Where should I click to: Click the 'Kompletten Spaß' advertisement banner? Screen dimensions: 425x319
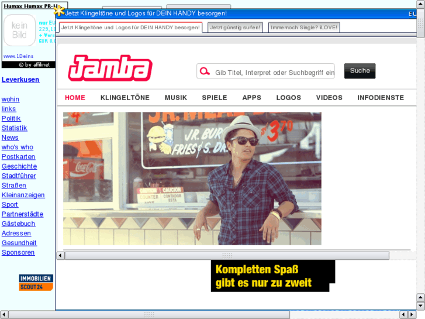tap(273, 276)
